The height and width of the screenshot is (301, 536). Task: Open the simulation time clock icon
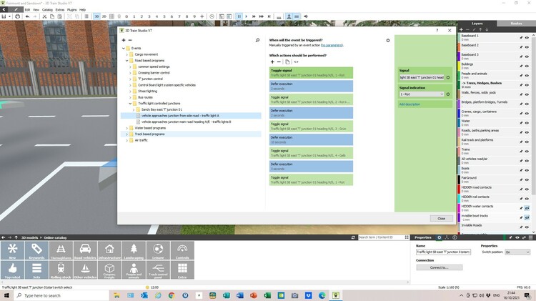[212, 16]
